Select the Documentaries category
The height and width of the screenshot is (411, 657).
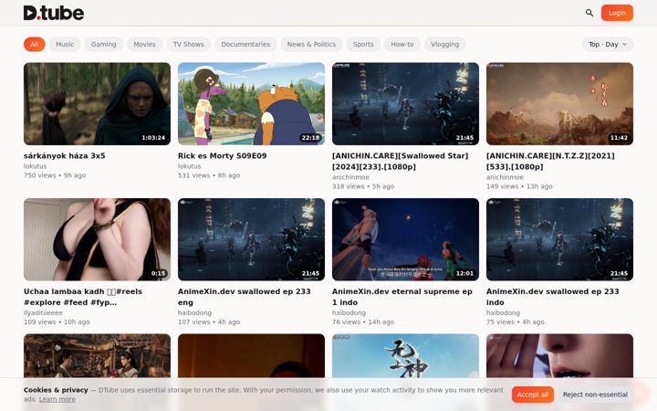[x=245, y=44]
